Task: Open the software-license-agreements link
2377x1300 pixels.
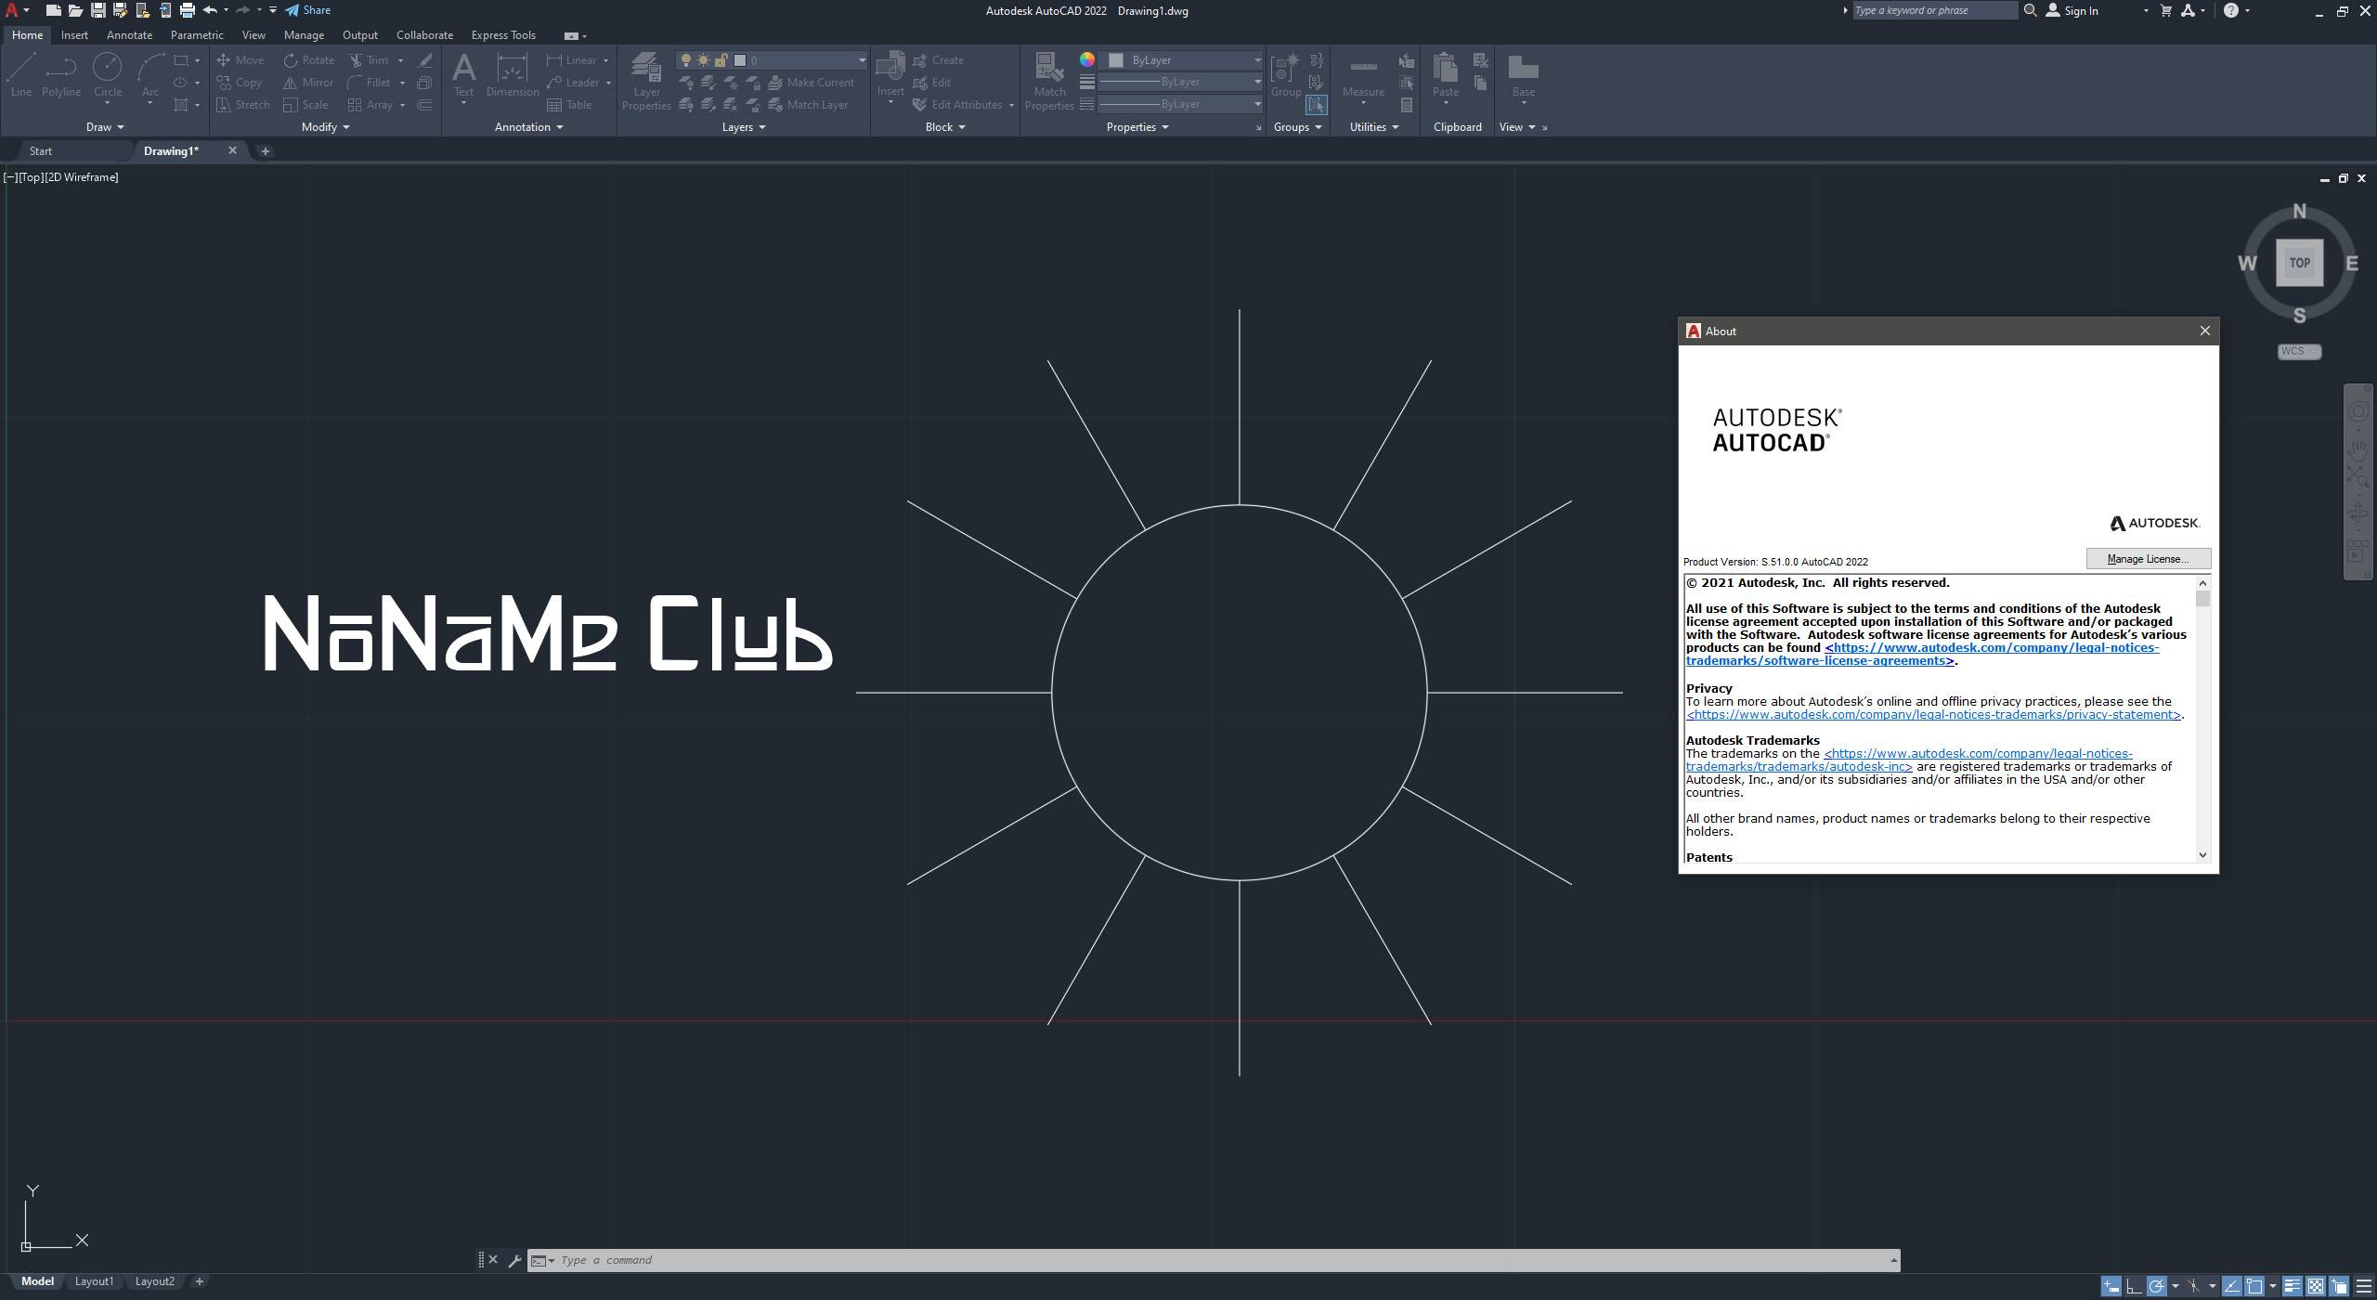Action: click(1922, 655)
